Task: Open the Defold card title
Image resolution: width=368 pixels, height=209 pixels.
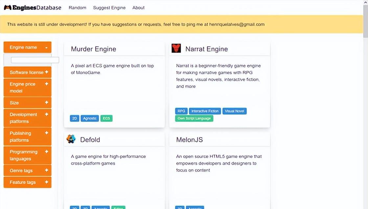Action: tap(90, 140)
